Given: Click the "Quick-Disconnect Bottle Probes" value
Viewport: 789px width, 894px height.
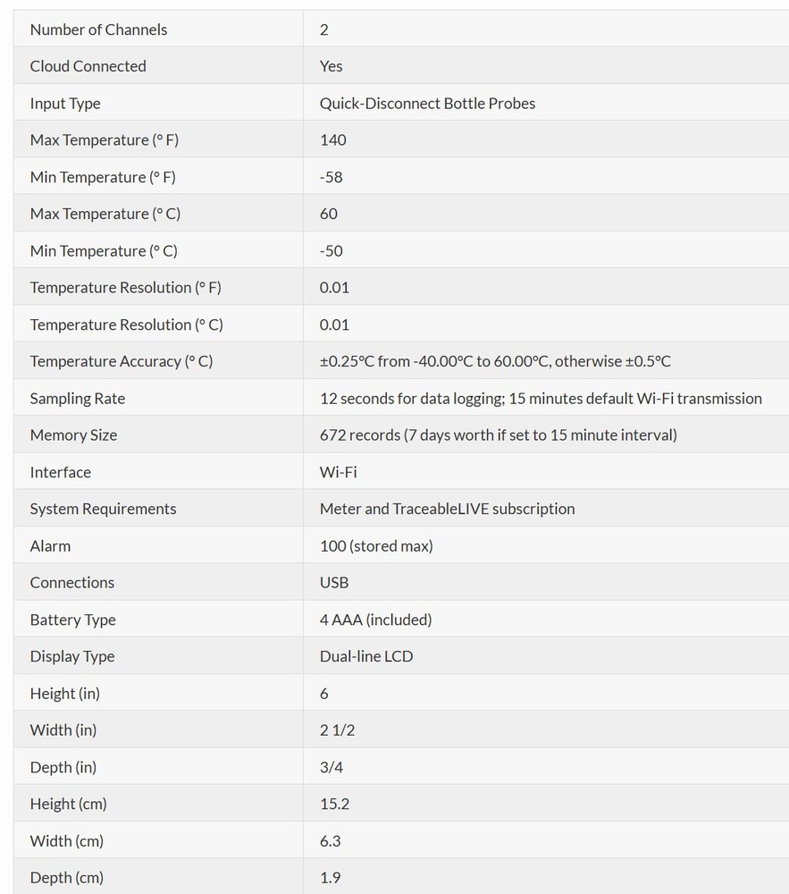Looking at the screenshot, I should click(x=427, y=104).
